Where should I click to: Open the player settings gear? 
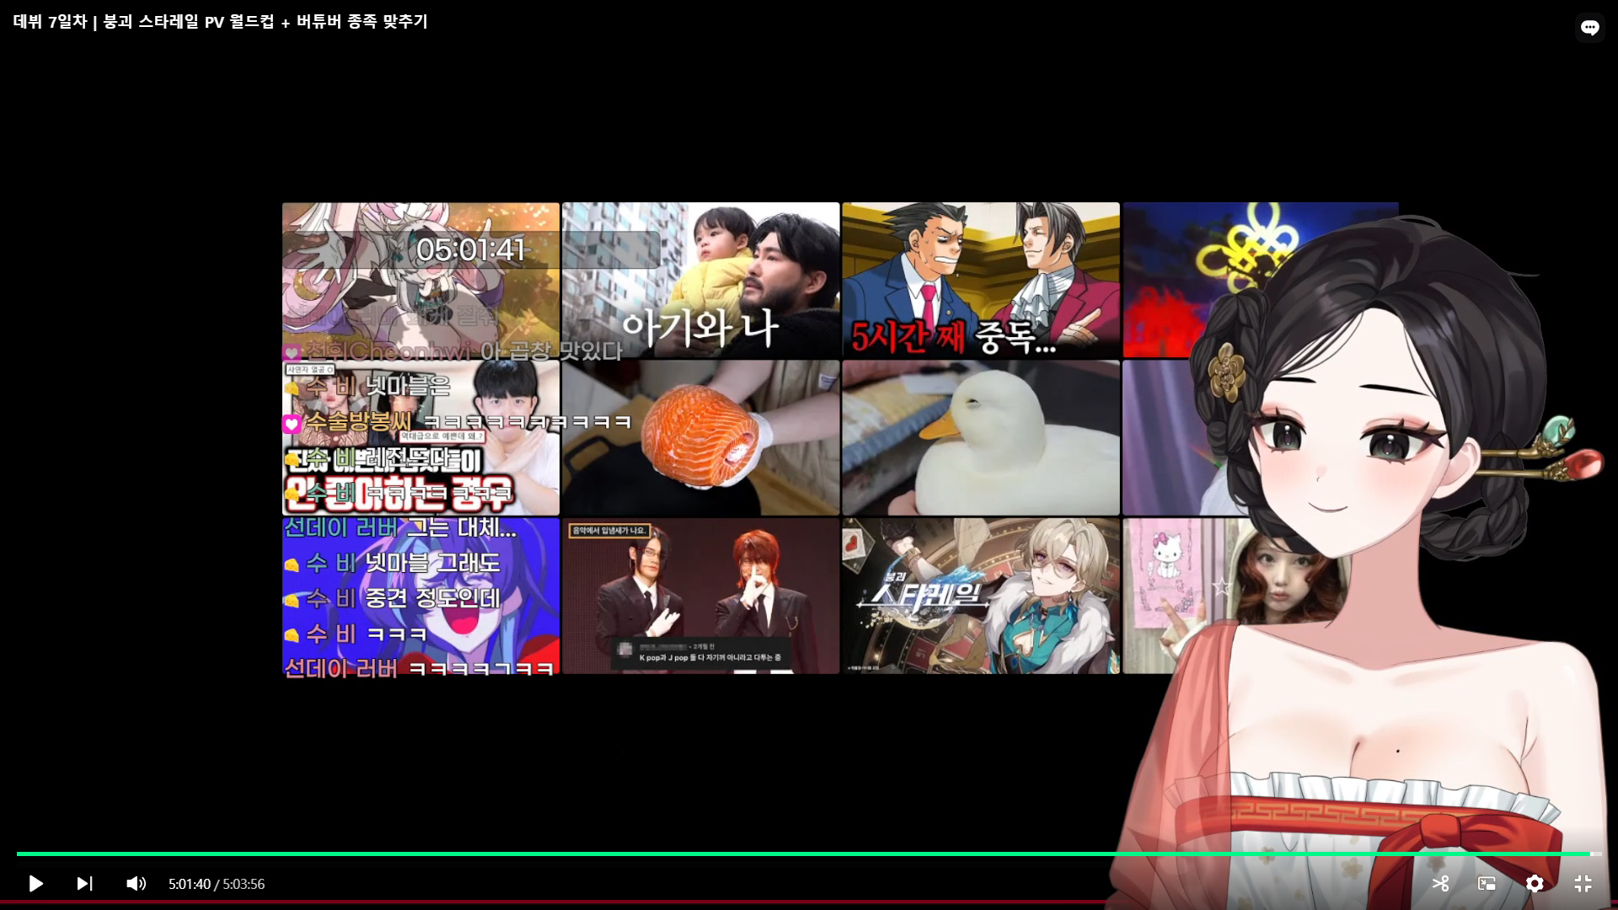click(x=1535, y=883)
